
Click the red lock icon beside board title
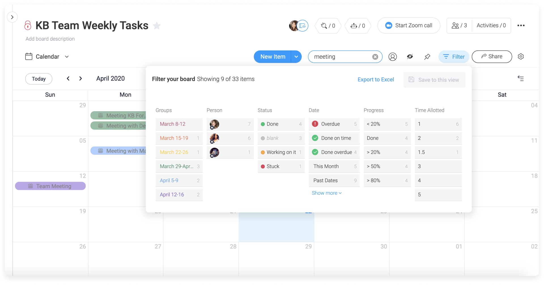point(28,25)
